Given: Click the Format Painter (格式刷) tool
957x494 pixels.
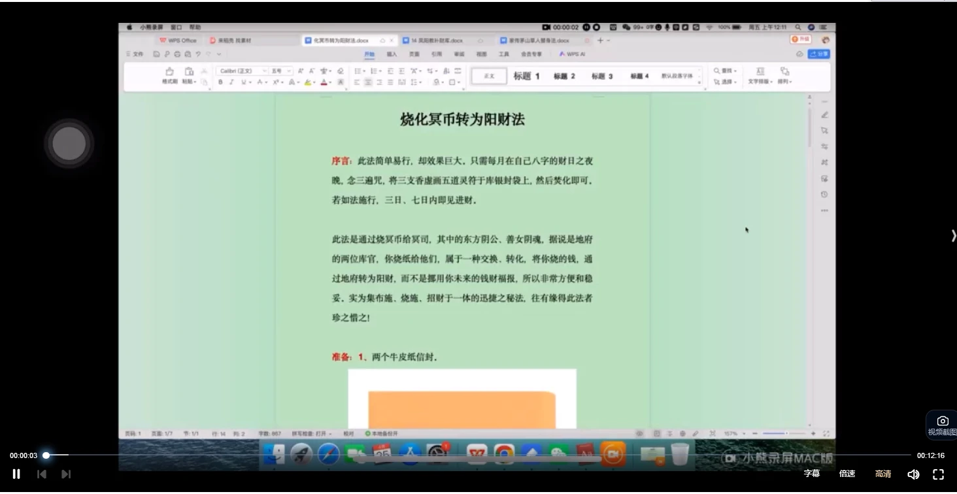Looking at the screenshot, I should [x=169, y=76].
